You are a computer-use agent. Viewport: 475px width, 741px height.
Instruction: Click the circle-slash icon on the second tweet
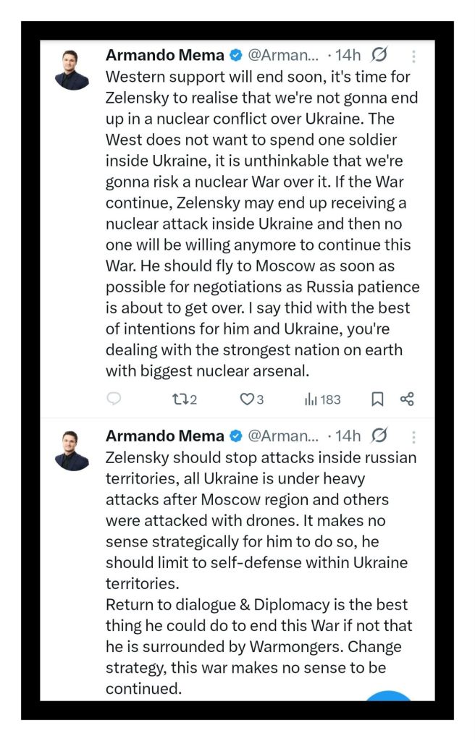click(x=379, y=436)
